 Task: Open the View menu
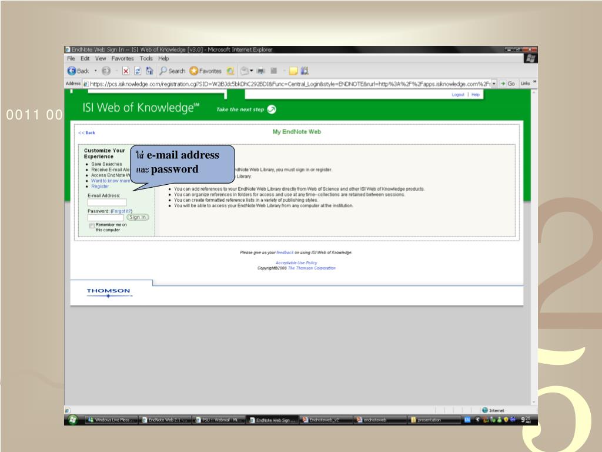pyautogui.click(x=101, y=58)
